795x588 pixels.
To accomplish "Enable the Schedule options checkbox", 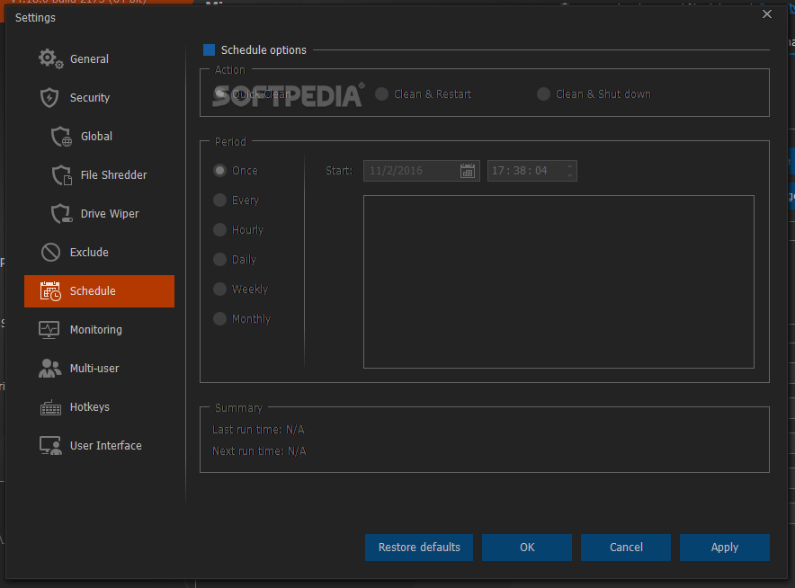I will pos(209,49).
